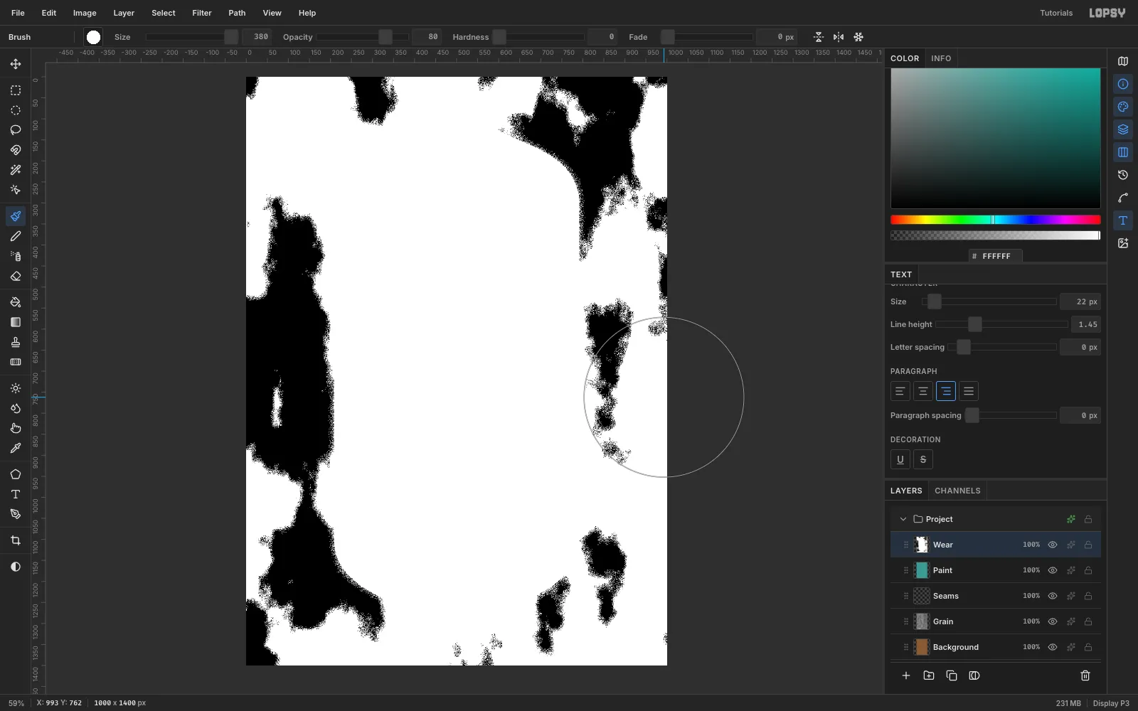Hide the Grain layer
This screenshot has height=711, width=1138.
1053,621
